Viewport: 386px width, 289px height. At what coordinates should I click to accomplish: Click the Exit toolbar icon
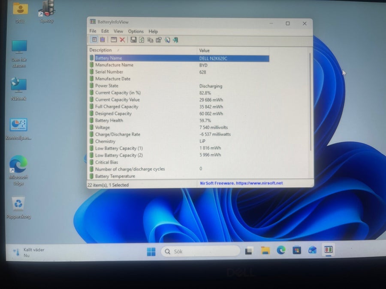pyautogui.click(x=175, y=40)
